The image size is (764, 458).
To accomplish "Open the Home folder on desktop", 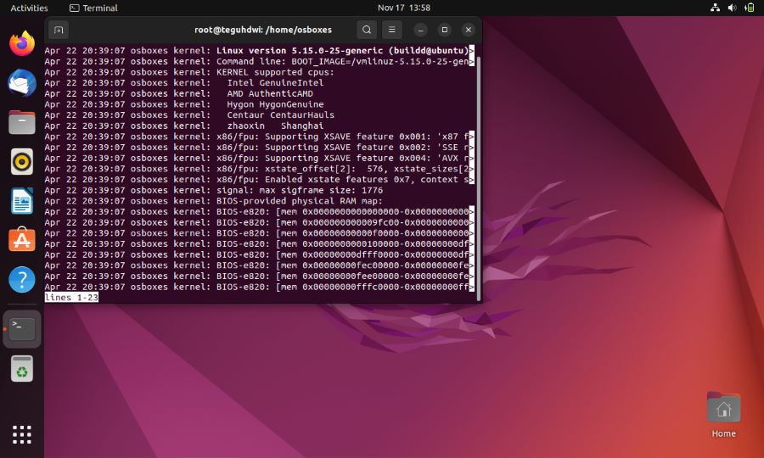I will pos(723,414).
